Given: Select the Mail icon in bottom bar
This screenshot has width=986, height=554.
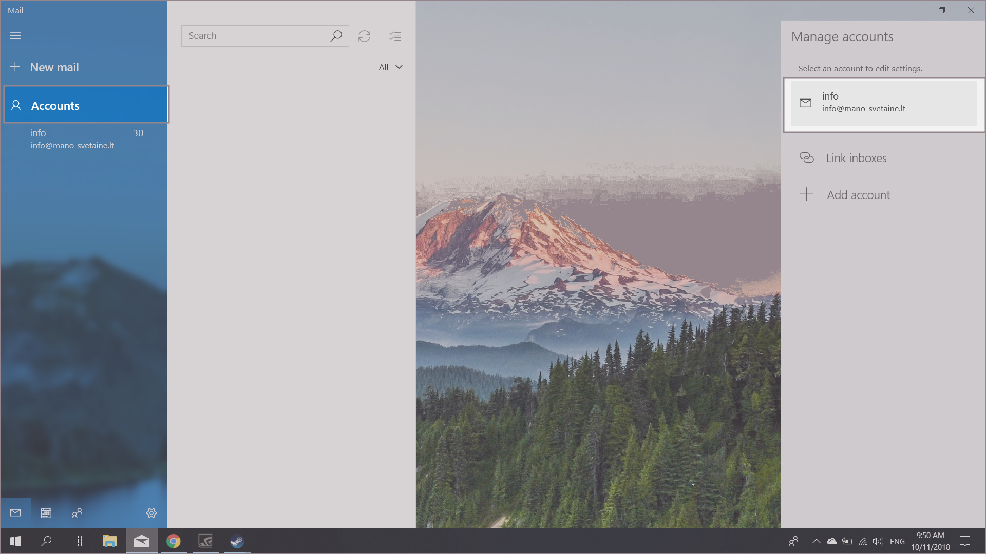Looking at the screenshot, I should coord(15,513).
